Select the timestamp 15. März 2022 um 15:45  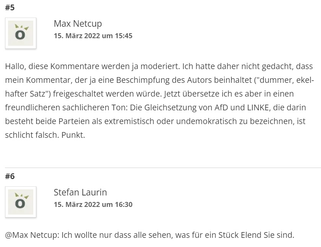pos(93,36)
